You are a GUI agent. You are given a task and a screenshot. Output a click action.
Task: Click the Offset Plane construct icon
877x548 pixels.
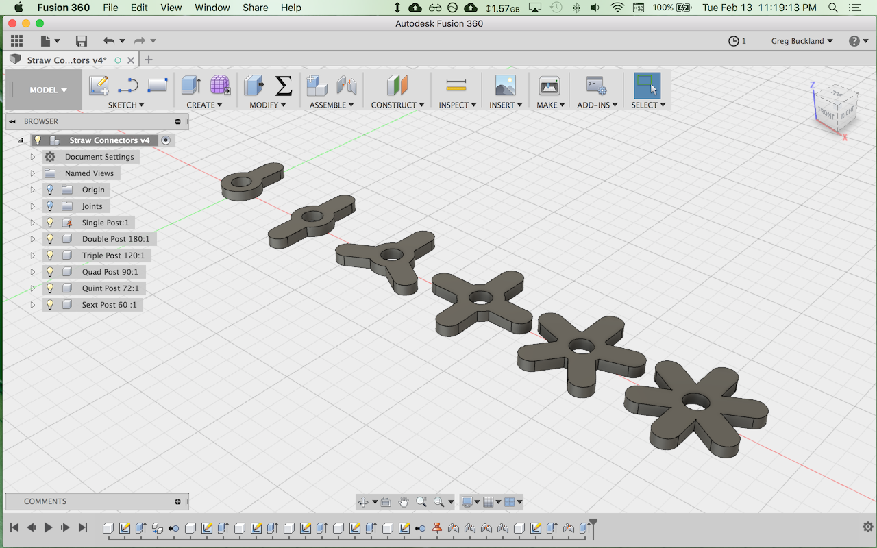click(397, 86)
